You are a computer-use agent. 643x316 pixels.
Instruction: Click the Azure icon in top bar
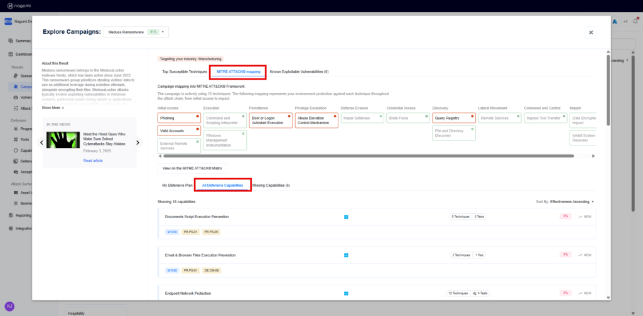tap(615, 22)
